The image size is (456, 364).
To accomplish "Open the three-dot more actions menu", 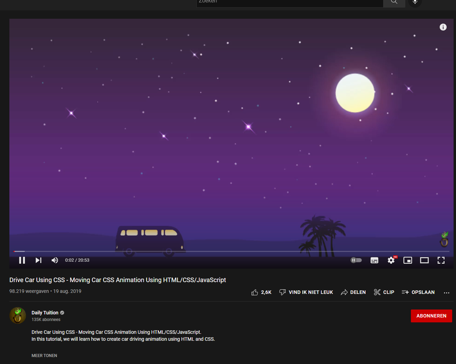I will [x=447, y=293].
